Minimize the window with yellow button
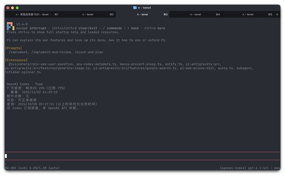 coord(12,8)
